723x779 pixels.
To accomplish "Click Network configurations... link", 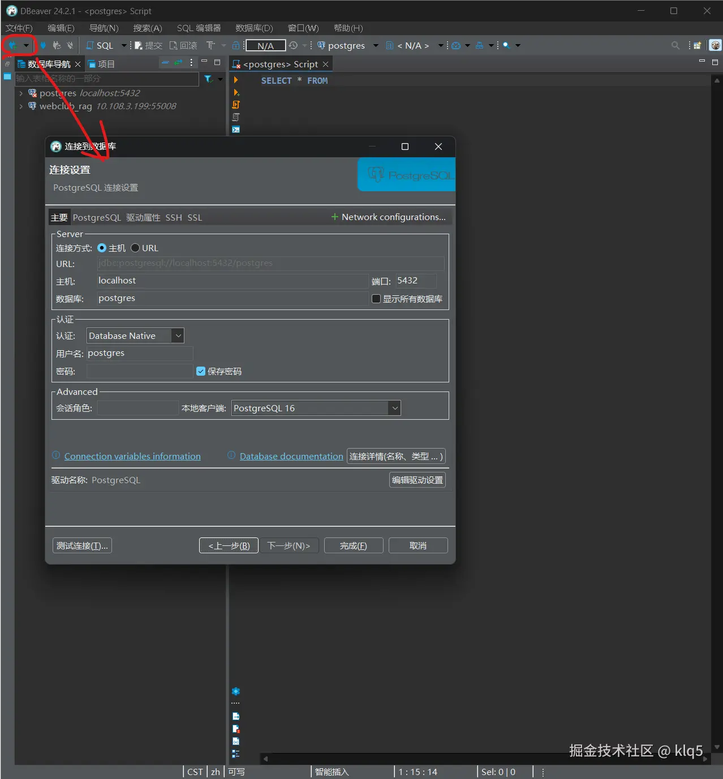I will pyautogui.click(x=389, y=217).
